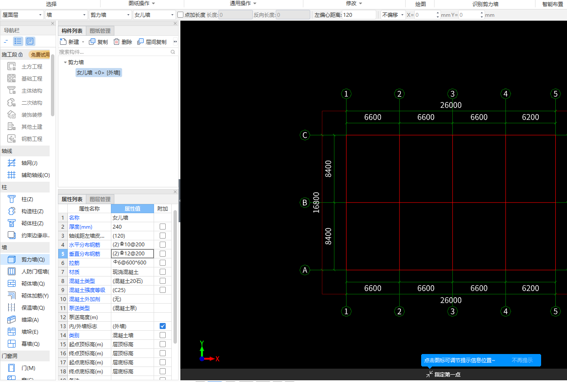Select 剪力墙(Q) shear wall icon
567x382 pixels.
pyautogui.click(x=12, y=260)
